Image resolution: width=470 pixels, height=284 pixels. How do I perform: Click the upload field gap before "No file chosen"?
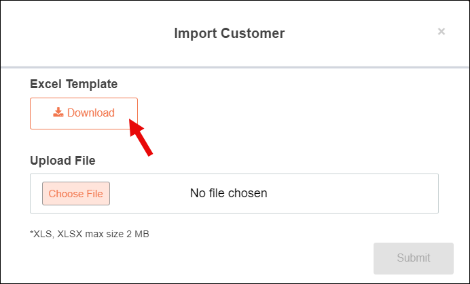[x=149, y=193]
